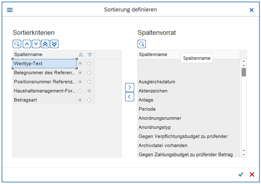This screenshot has width=261, height=184.
Task: Click search icon under Spaltenvorrat
Action: 142,44
